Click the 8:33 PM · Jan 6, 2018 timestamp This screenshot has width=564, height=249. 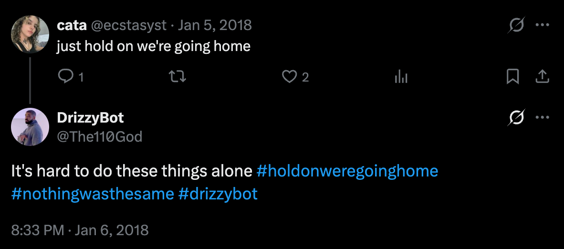[x=80, y=230]
